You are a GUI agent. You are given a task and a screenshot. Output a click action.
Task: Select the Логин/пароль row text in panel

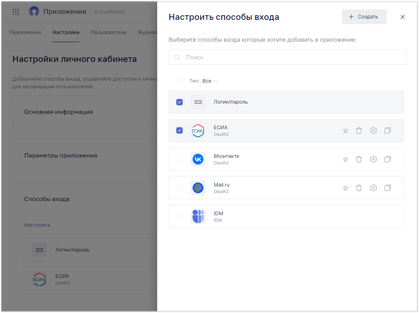coord(231,102)
